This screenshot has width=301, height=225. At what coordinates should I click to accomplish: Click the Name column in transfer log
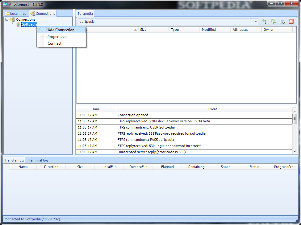(x=23, y=167)
